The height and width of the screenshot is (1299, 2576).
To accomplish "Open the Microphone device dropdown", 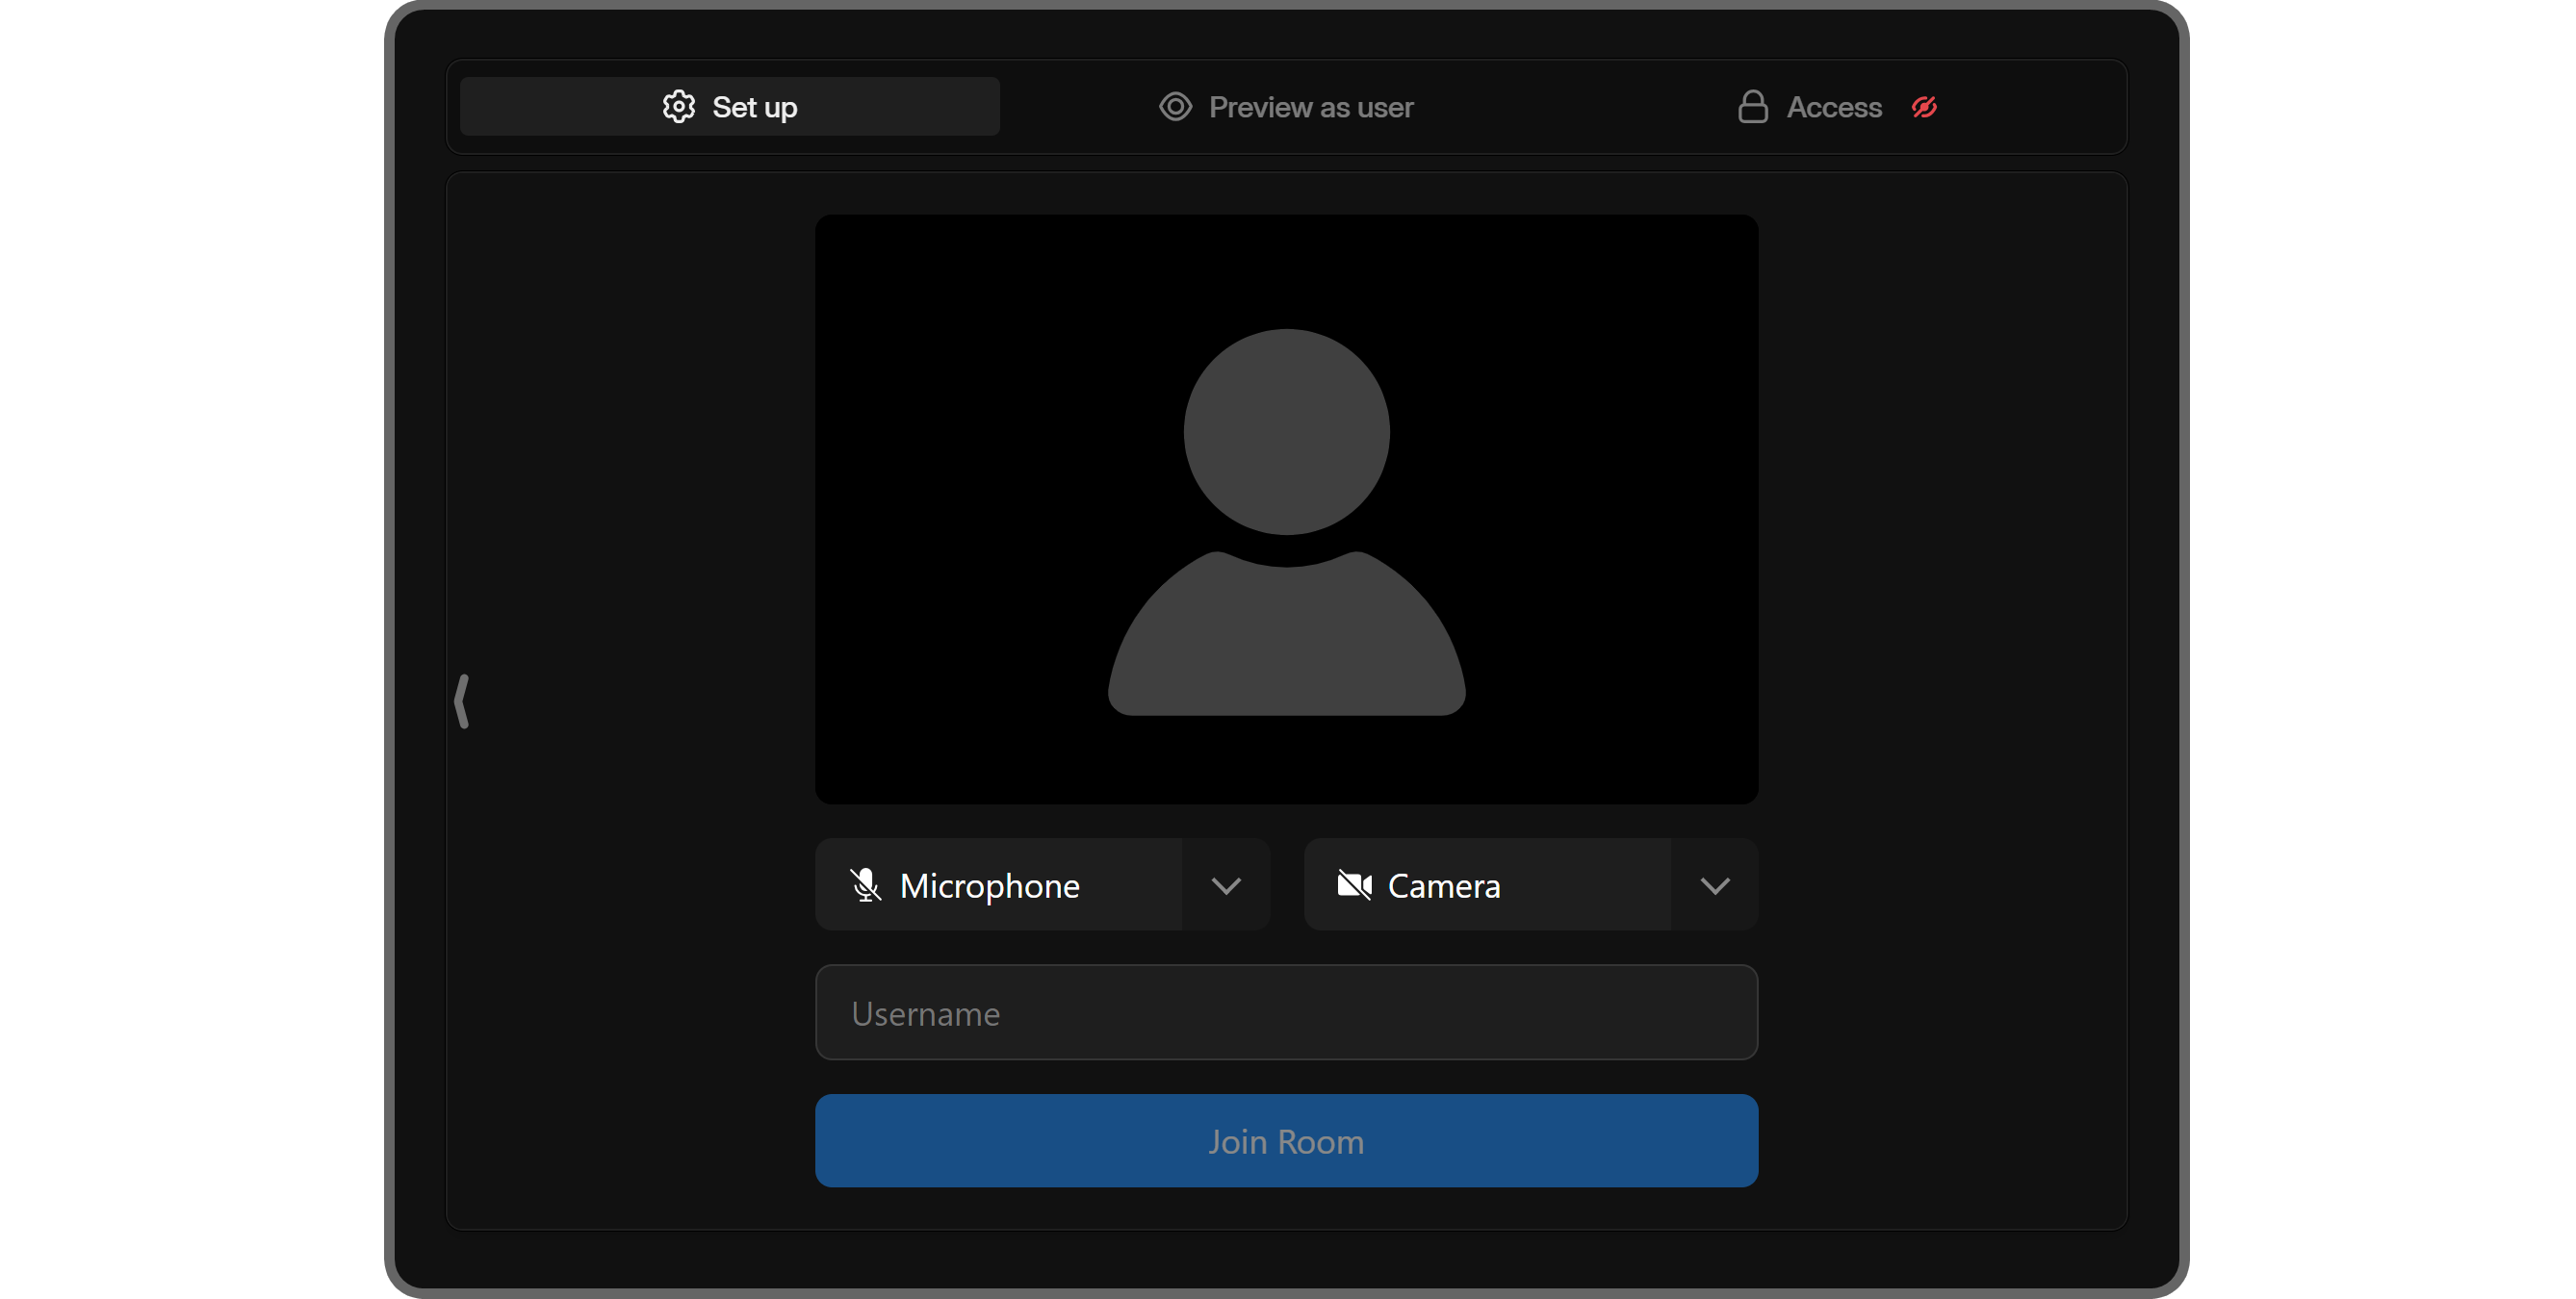I will 1227,885.
